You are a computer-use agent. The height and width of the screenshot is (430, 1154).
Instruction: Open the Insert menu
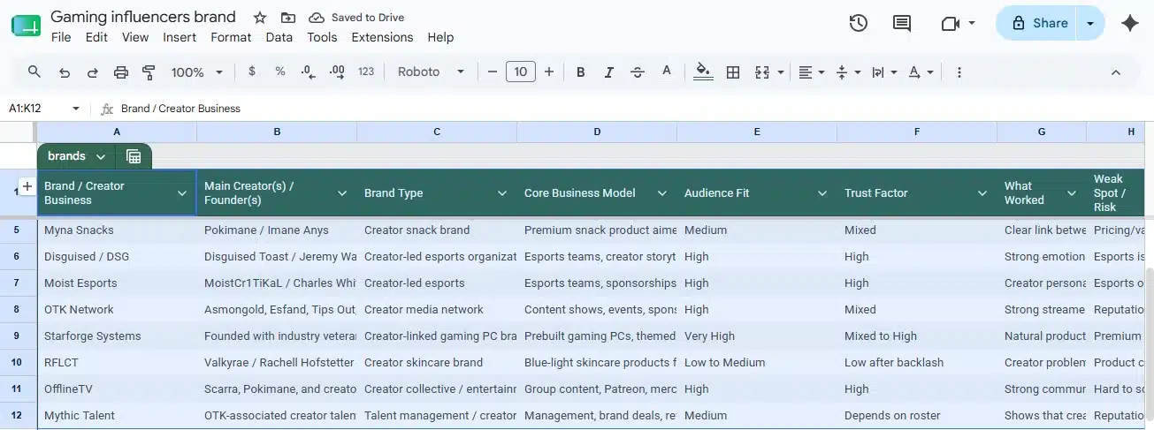180,37
